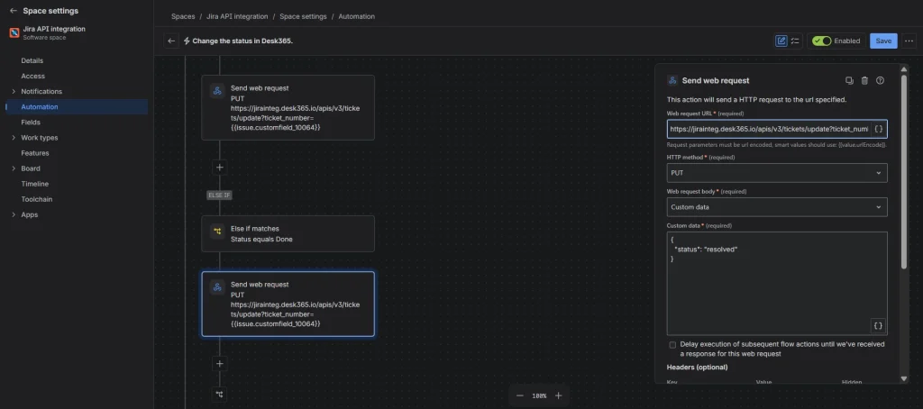Image resolution: width=923 pixels, height=409 pixels.
Task: Zoom in using the plus beside 100%
Action: (x=559, y=395)
